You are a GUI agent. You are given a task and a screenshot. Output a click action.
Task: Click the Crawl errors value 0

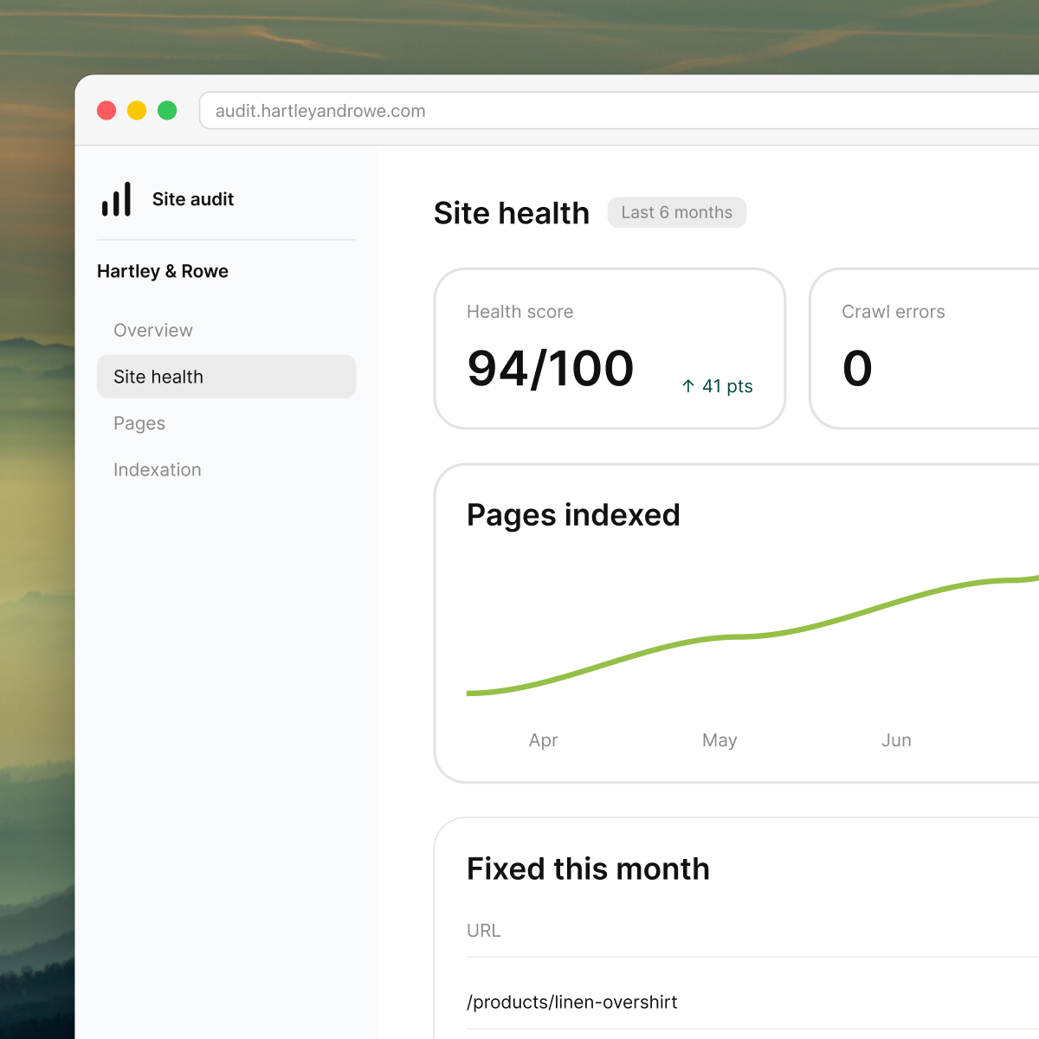pos(857,369)
